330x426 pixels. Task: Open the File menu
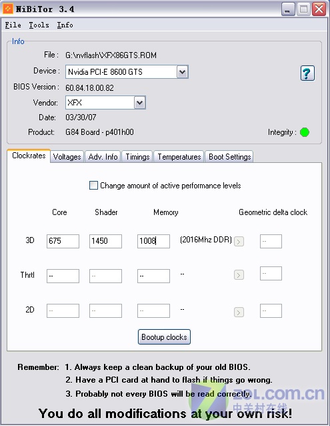pyautogui.click(x=13, y=25)
